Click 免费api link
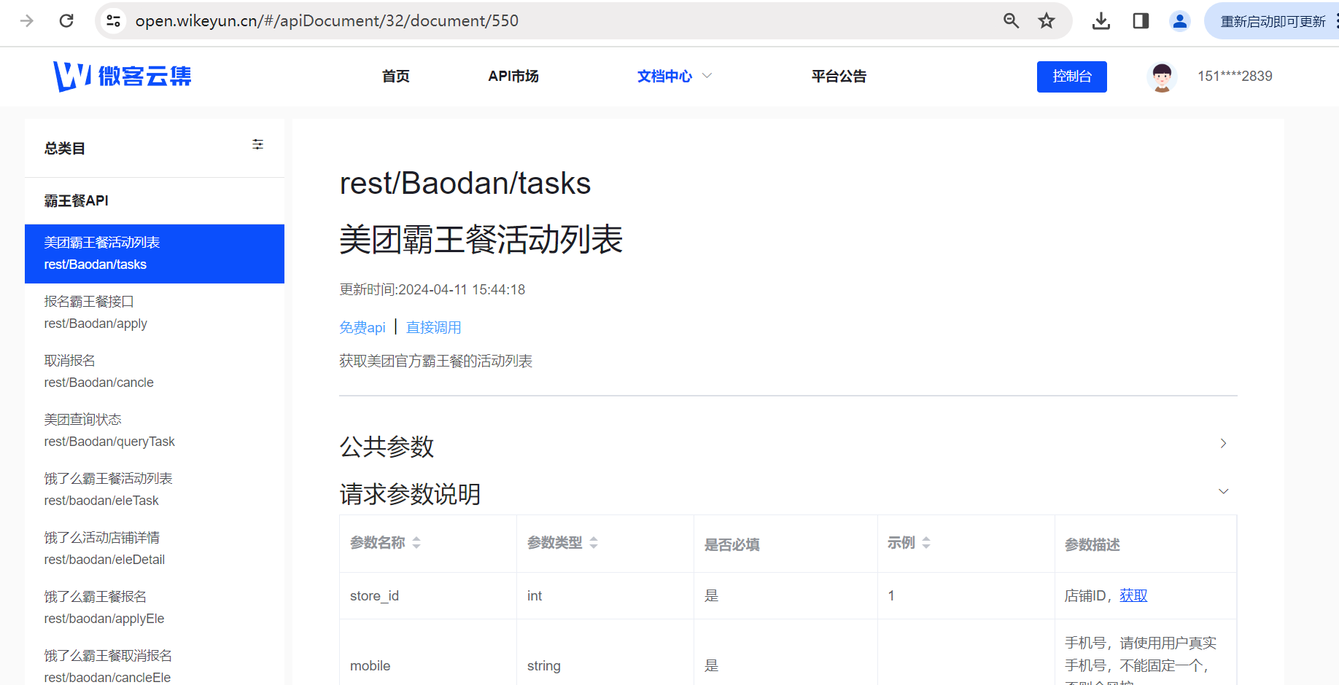The width and height of the screenshot is (1339, 685). click(x=362, y=327)
